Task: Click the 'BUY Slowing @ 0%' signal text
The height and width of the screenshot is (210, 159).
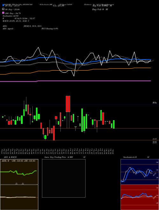Action: tap(50, 29)
